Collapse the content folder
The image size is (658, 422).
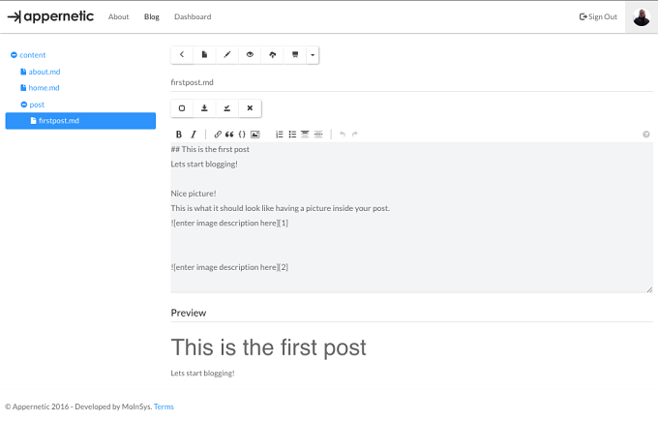[14, 55]
